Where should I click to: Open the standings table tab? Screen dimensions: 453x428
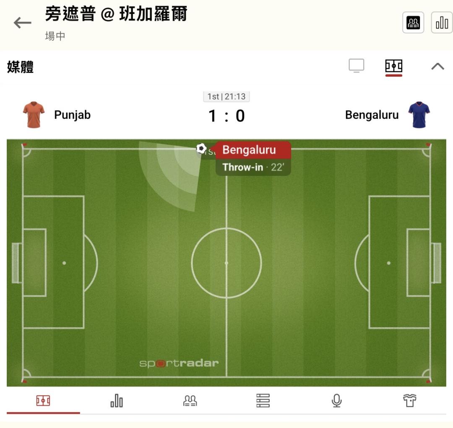coord(263,401)
